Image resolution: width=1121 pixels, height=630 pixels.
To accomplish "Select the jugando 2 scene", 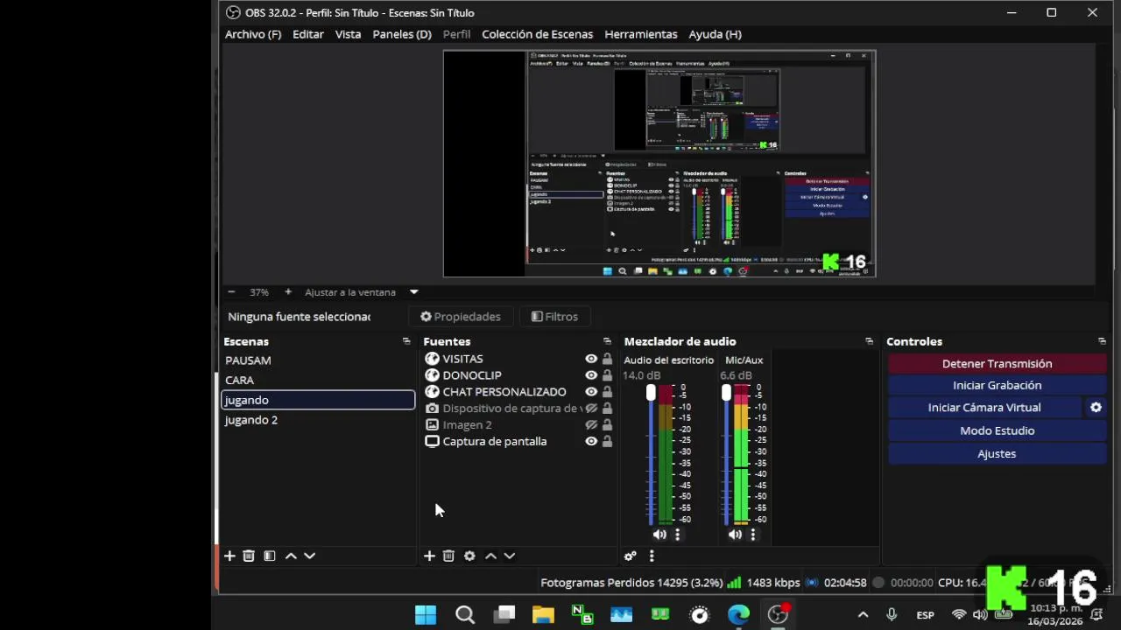I will point(318,420).
